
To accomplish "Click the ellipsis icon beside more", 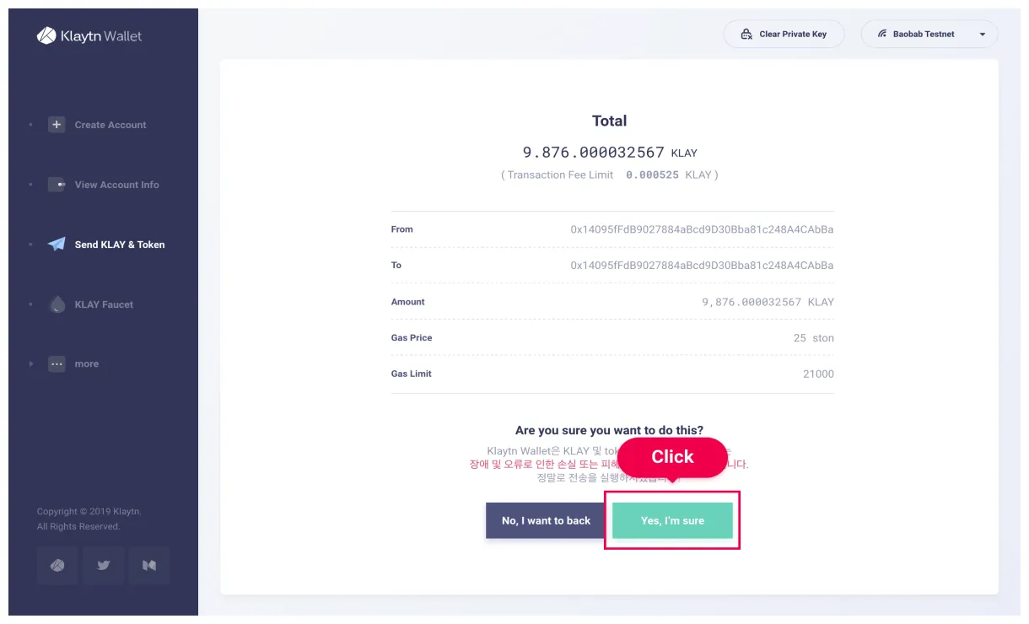I will click(57, 364).
